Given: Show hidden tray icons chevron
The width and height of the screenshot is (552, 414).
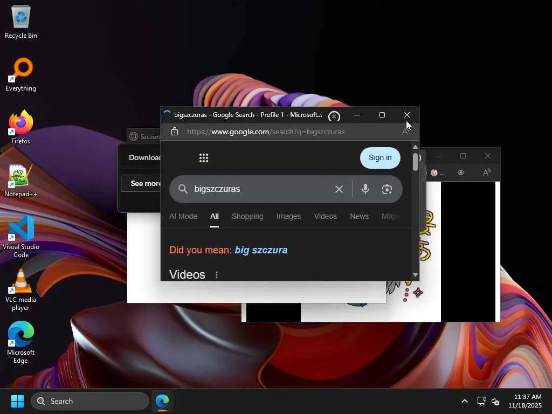Looking at the screenshot, I should coord(465,401).
